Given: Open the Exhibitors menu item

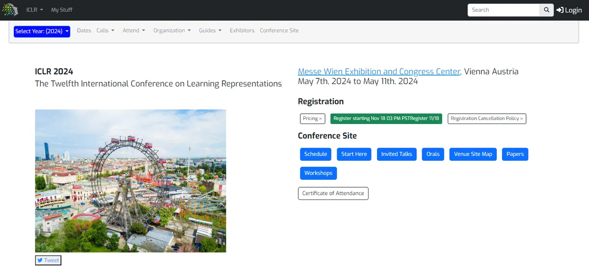Looking at the screenshot, I should (242, 30).
